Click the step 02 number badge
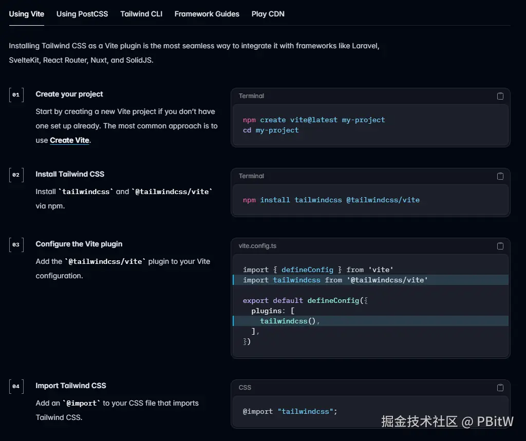Viewport: 526px width, 441px height. point(16,175)
